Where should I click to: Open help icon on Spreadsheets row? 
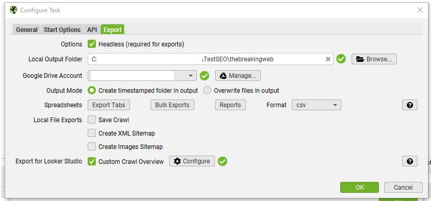[410, 105]
